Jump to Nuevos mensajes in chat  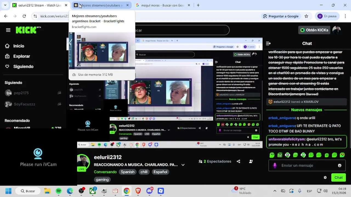[x=307, y=110]
